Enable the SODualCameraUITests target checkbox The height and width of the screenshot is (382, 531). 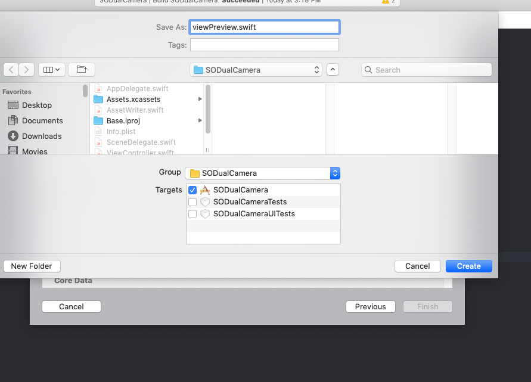coord(192,214)
